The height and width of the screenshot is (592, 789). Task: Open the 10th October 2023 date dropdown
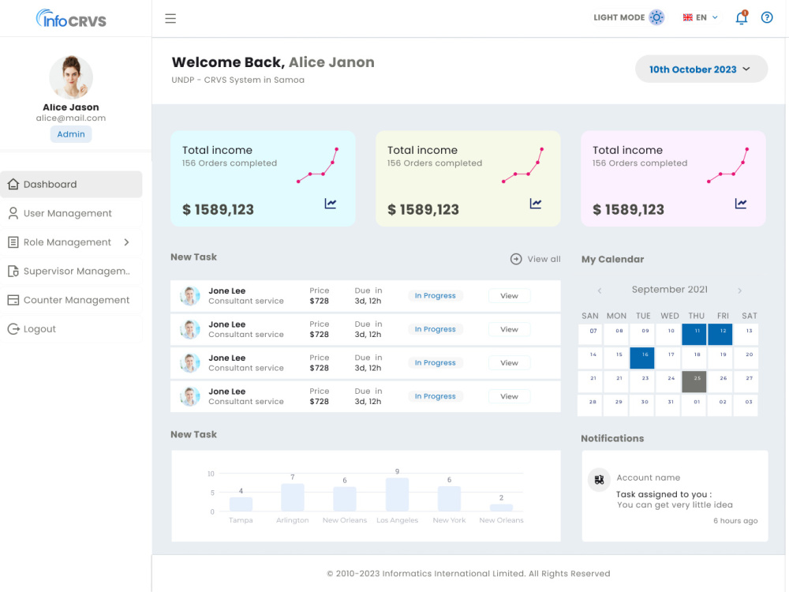pyautogui.click(x=701, y=69)
